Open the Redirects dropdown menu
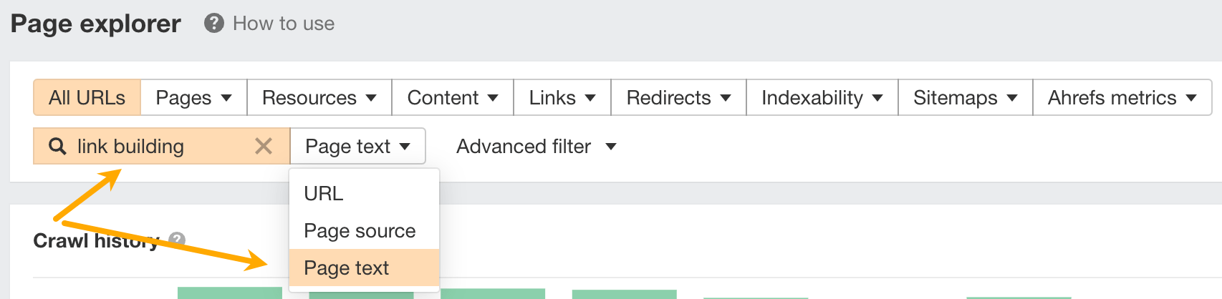 point(678,98)
